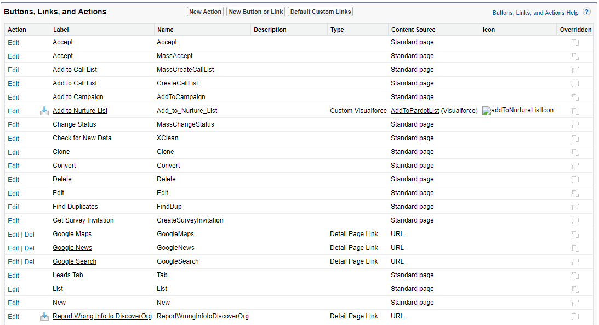The height and width of the screenshot is (325, 599).
Task: Toggle the Overridden checkbox for Convert row
Action: tap(575, 166)
